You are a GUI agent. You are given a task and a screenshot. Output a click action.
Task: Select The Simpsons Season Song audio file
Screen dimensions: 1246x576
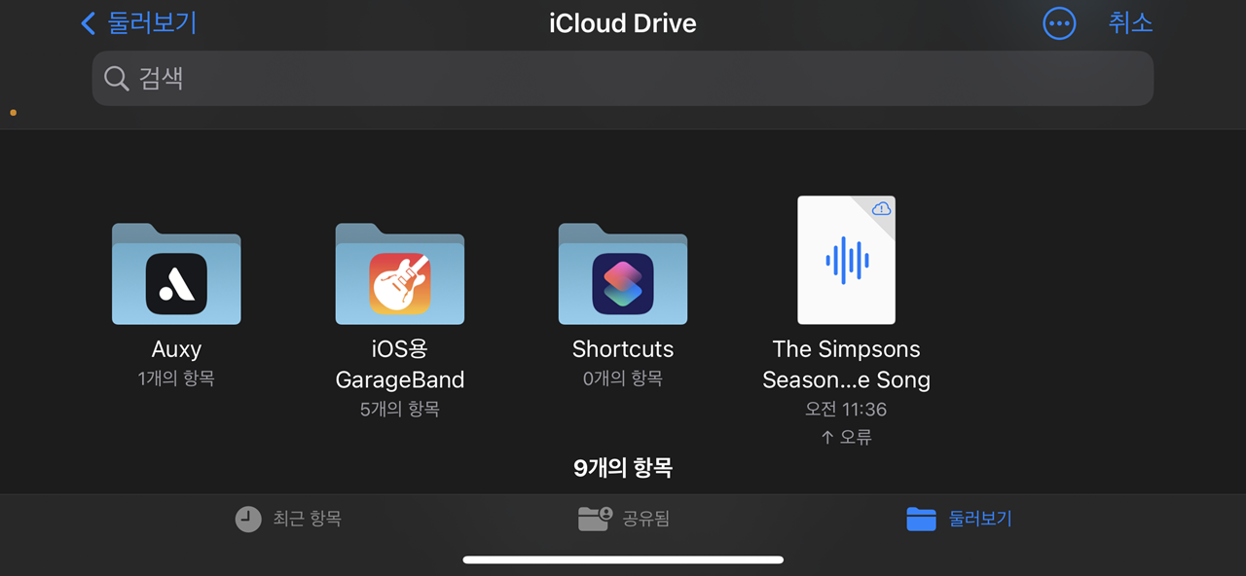[846, 260]
